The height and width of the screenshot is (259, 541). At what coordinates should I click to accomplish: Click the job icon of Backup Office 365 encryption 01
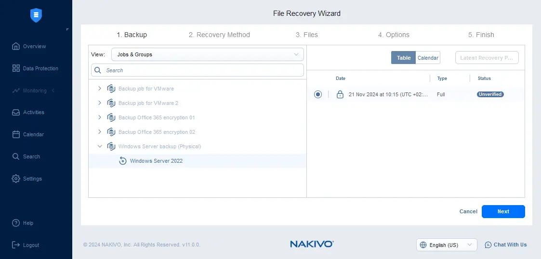(x=111, y=117)
